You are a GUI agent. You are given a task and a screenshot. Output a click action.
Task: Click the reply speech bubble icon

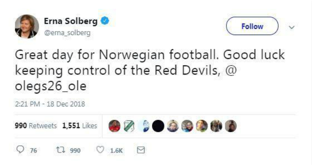click(x=20, y=149)
